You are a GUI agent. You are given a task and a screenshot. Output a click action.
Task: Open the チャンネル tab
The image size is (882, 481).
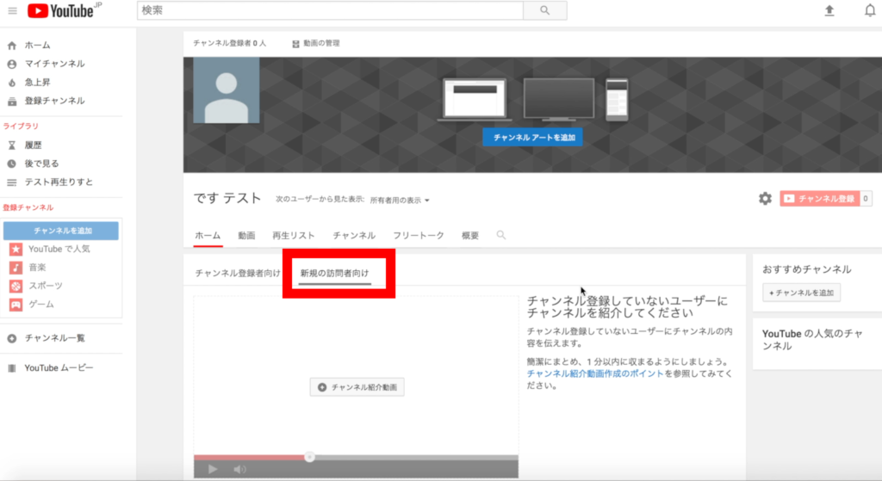click(x=354, y=236)
